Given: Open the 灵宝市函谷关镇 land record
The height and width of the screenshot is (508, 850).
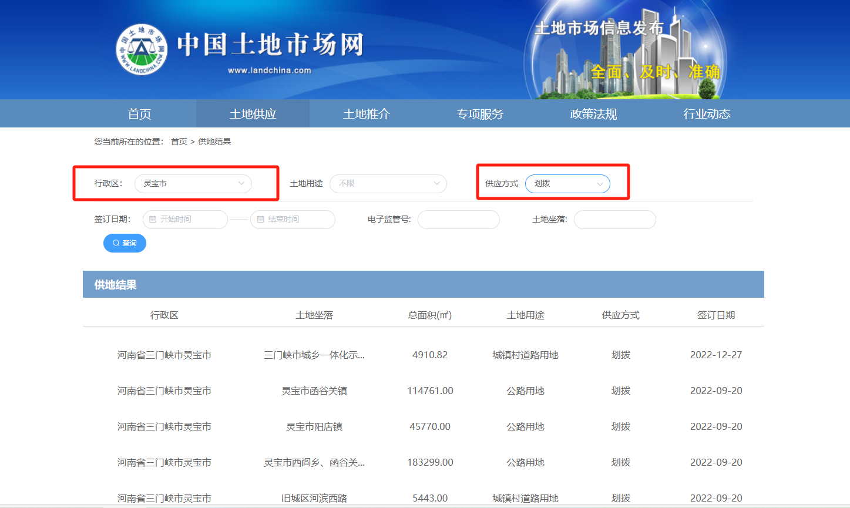Looking at the screenshot, I should point(314,391).
